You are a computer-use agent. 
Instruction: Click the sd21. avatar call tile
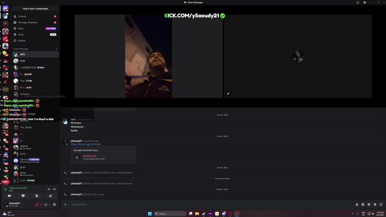(298, 56)
